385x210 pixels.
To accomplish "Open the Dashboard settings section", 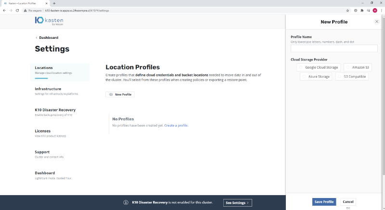I will click(53, 175).
